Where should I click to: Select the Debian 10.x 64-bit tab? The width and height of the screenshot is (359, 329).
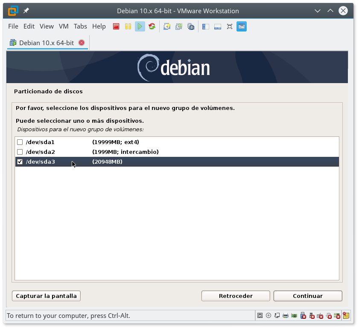click(47, 43)
